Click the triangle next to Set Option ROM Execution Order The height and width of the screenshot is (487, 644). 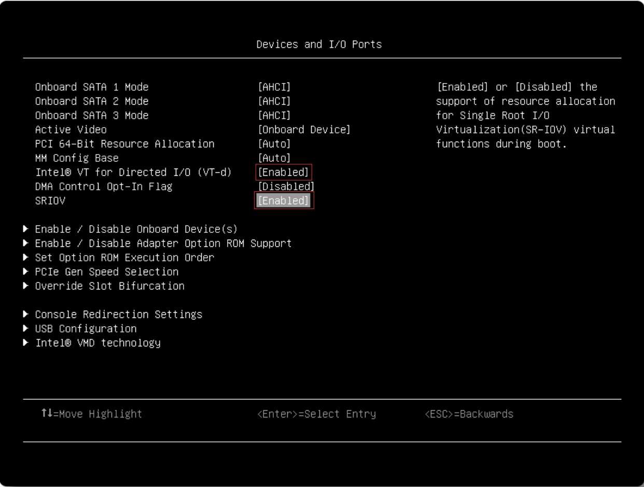point(26,258)
